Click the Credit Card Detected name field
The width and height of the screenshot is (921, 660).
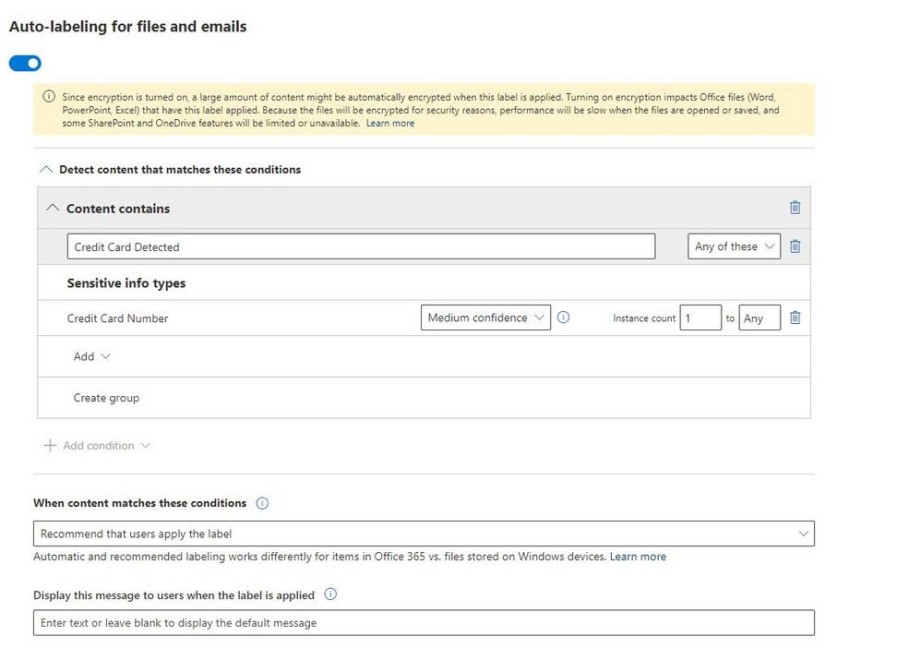tap(361, 246)
